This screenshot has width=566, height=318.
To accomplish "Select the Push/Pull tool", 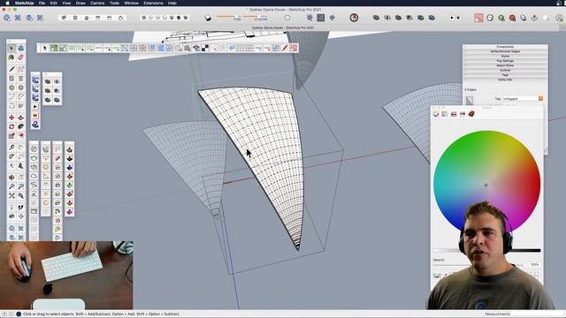I will pyautogui.click(x=20, y=117).
